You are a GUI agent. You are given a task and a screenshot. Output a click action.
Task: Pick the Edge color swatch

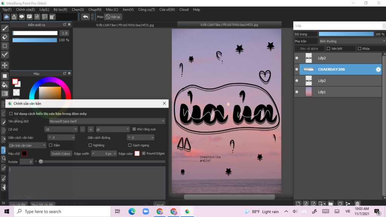pos(137,154)
